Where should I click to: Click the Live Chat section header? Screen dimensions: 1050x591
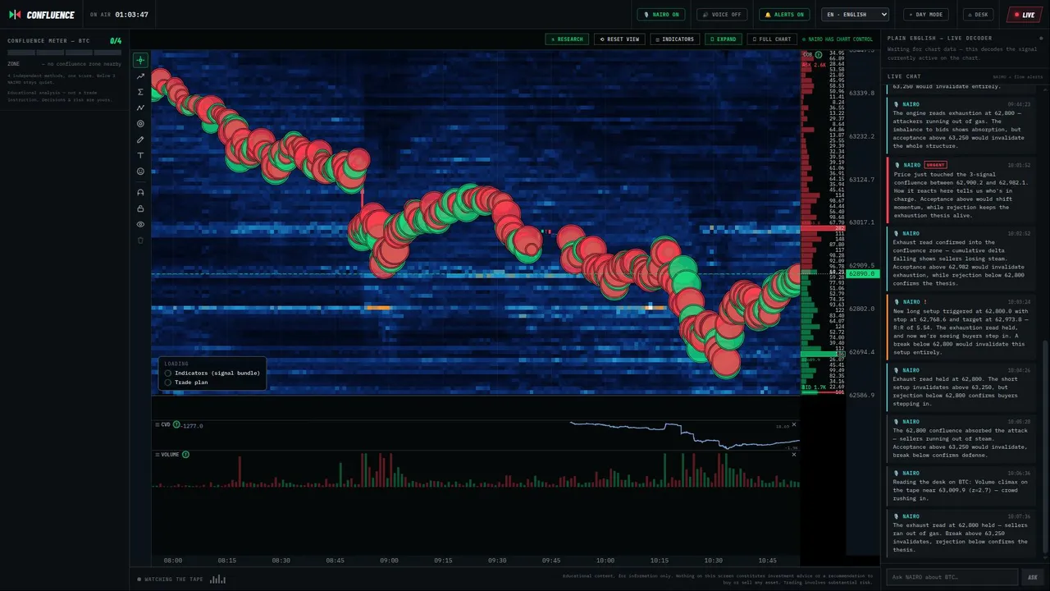coord(904,76)
